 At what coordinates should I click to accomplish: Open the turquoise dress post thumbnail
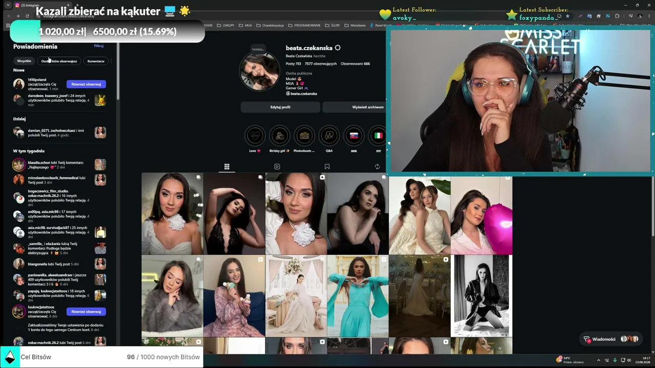point(358,296)
